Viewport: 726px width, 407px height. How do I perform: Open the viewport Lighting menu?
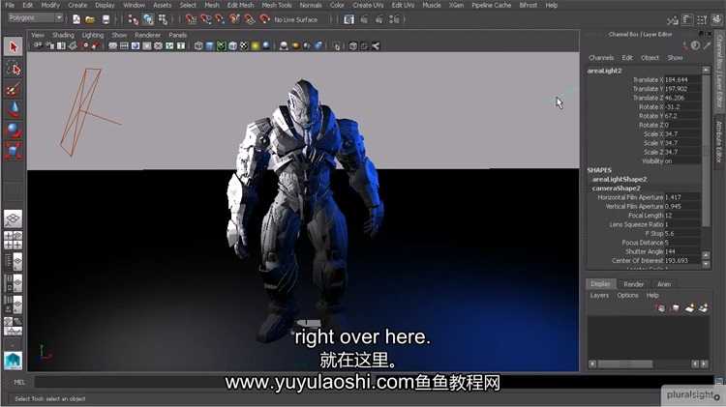pos(93,35)
